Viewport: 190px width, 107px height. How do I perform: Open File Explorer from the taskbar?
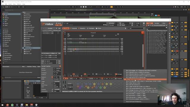click(x=27, y=105)
